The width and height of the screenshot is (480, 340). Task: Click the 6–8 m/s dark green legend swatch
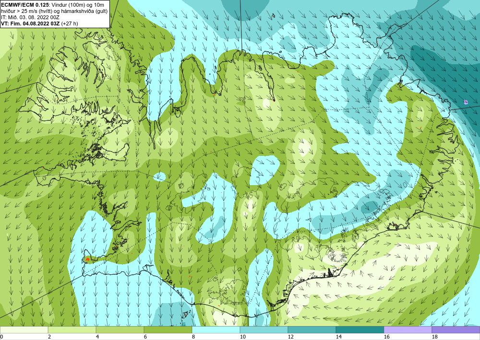(168, 329)
